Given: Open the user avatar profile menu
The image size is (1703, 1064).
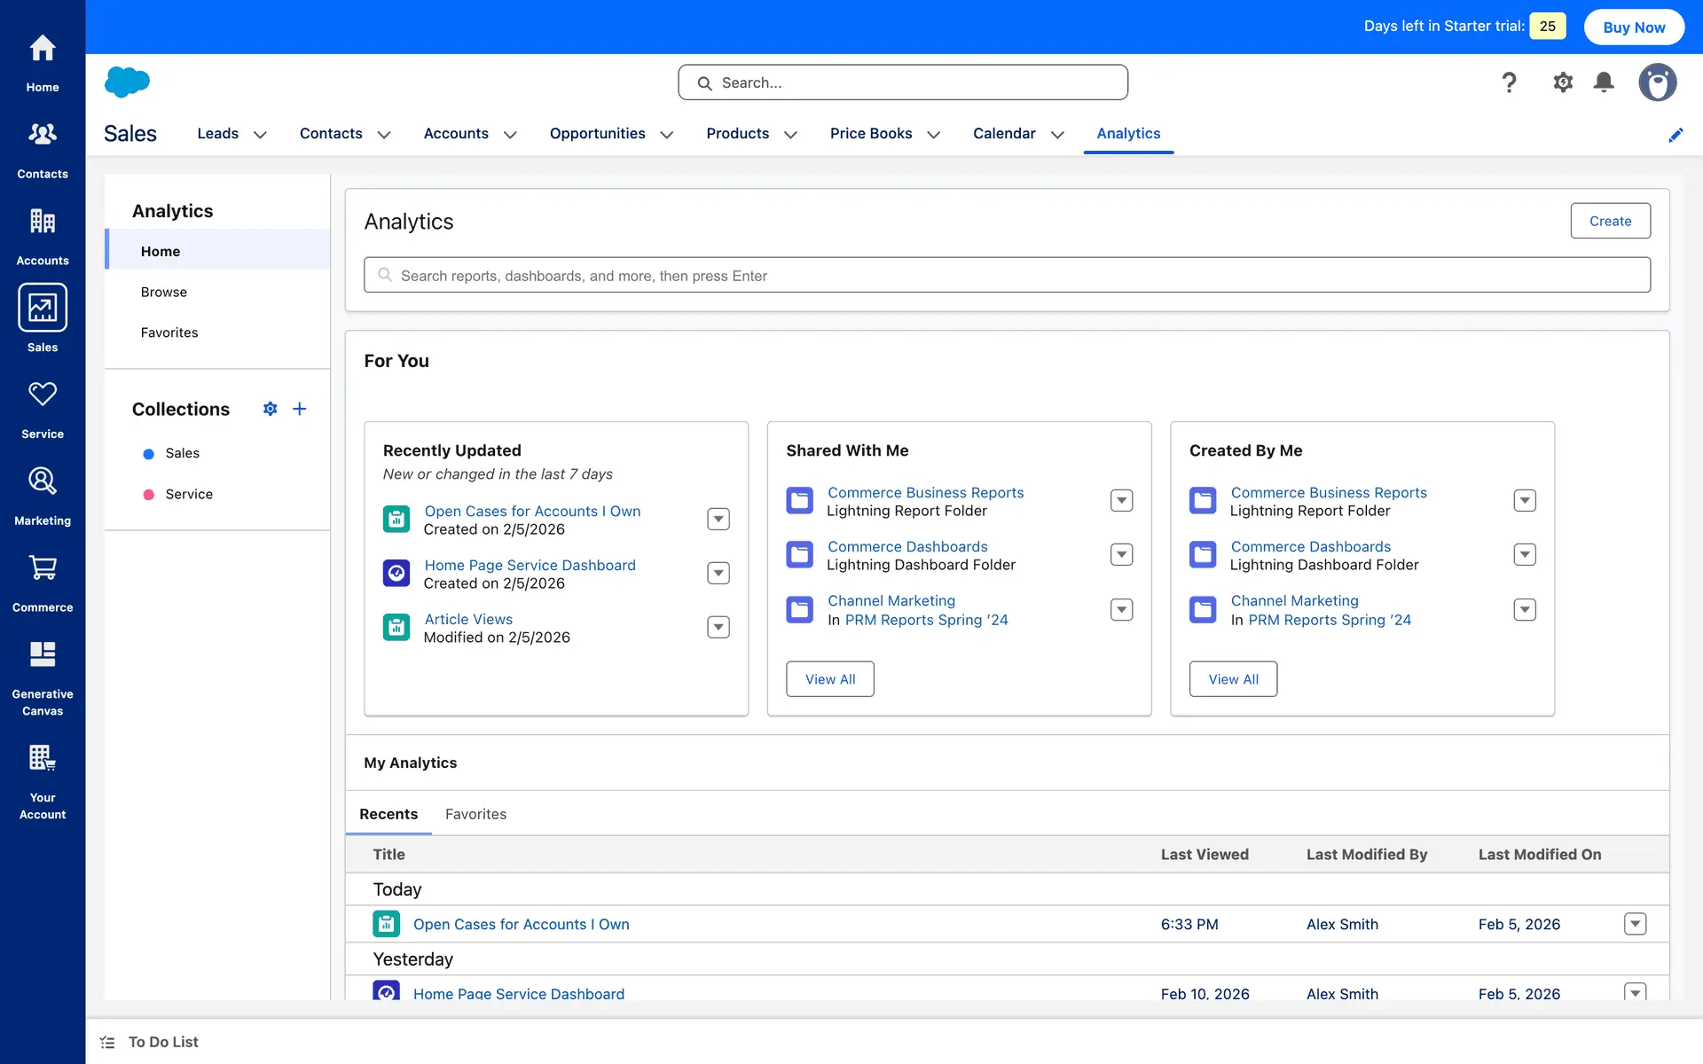Looking at the screenshot, I should click(1656, 82).
